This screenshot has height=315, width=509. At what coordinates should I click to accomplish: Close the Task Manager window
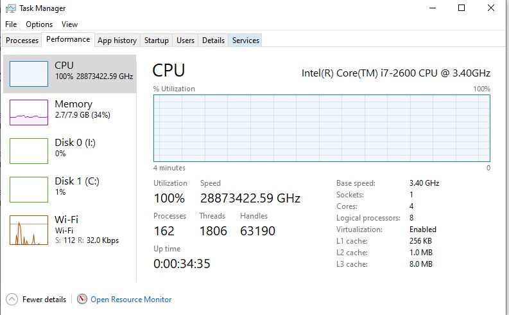[x=491, y=8]
